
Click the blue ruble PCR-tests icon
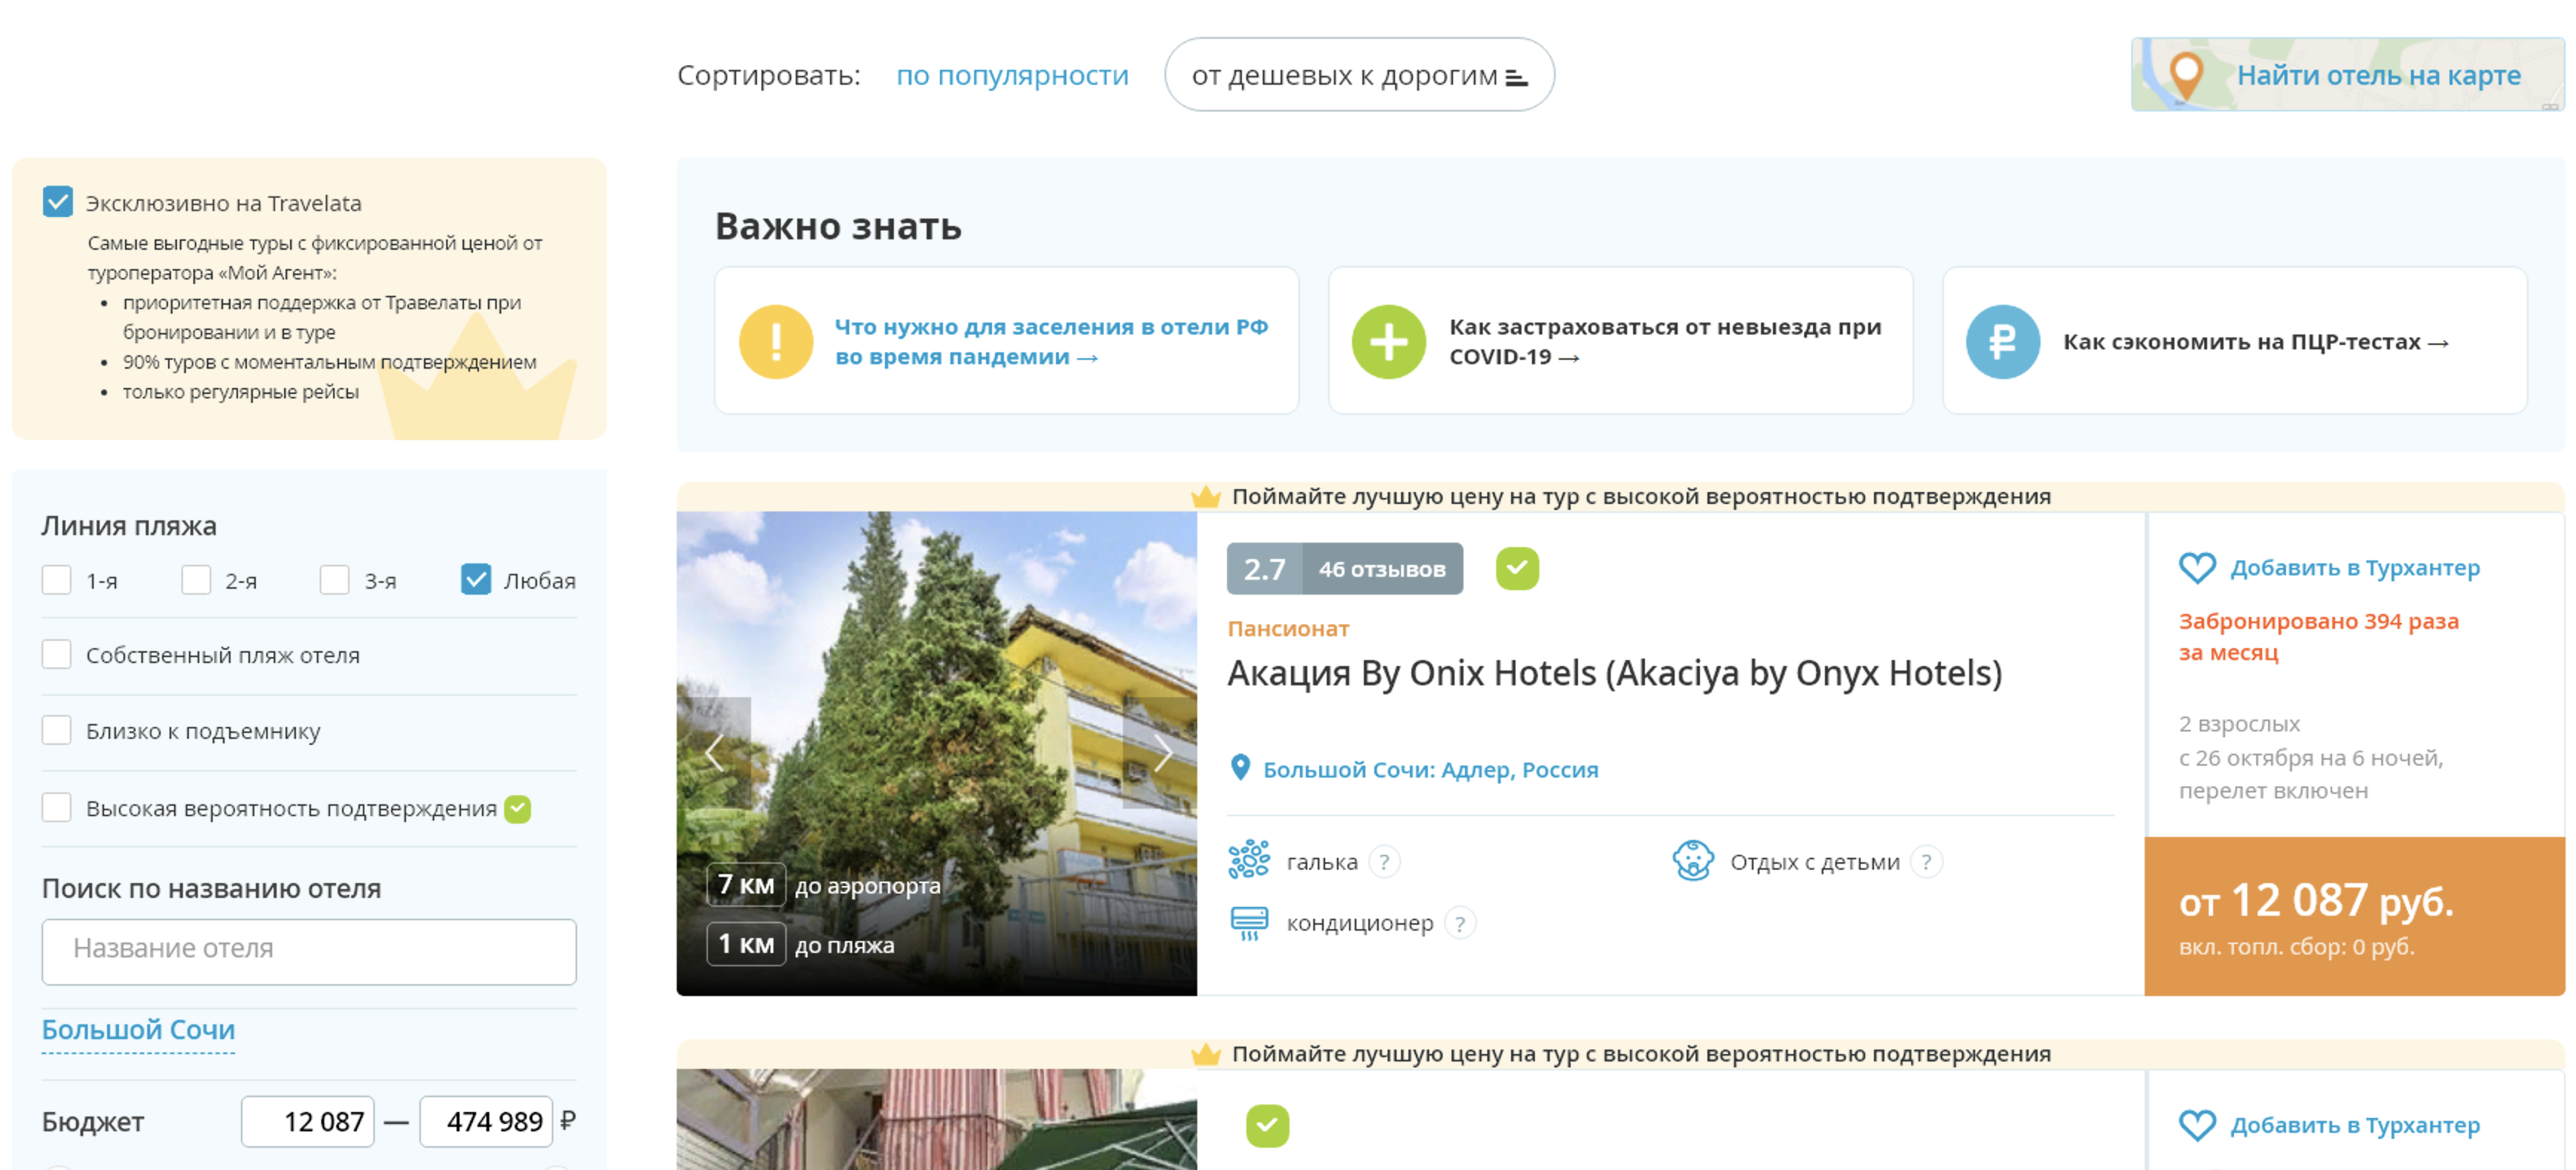click(x=2002, y=342)
